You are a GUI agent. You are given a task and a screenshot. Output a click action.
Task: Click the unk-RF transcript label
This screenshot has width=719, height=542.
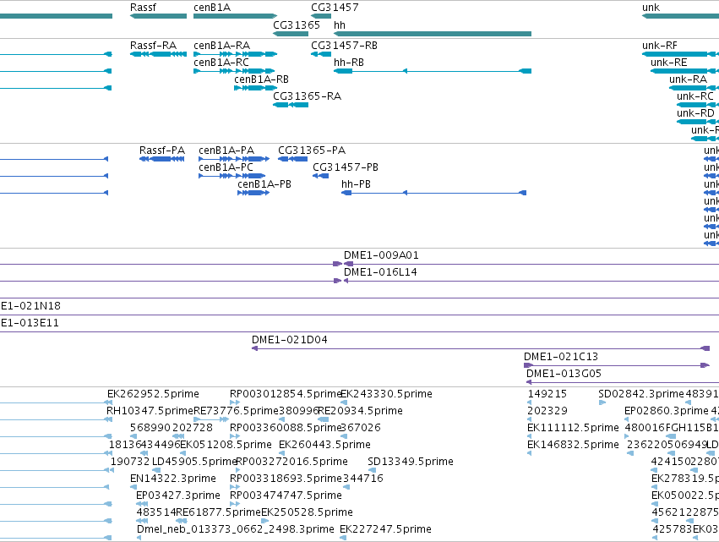tap(659, 46)
